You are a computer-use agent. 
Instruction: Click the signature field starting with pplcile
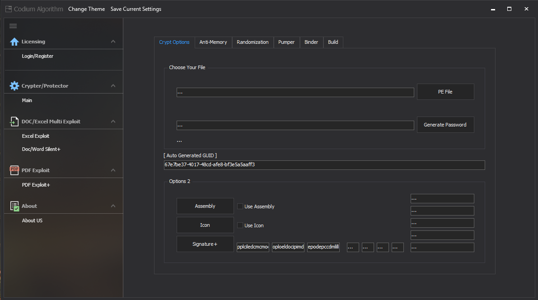pyautogui.click(x=253, y=247)
